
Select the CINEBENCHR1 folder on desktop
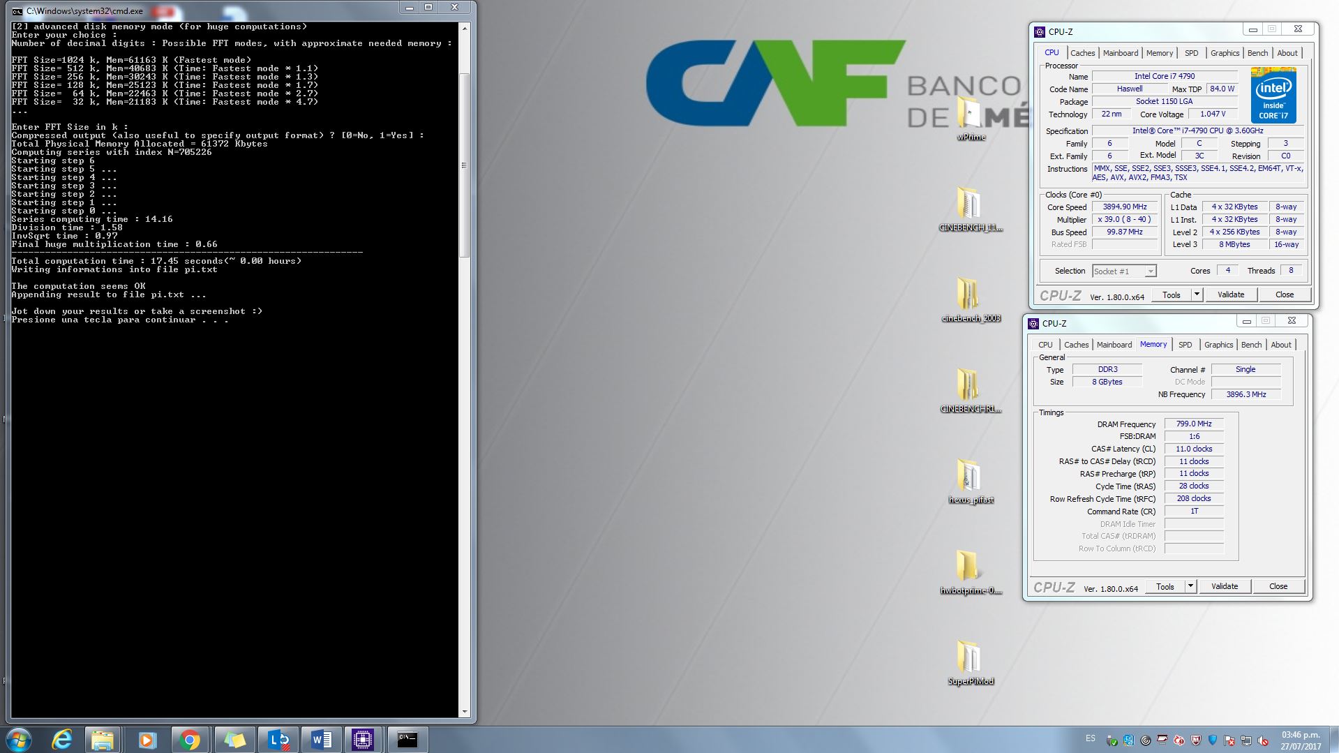pos(971,391)
